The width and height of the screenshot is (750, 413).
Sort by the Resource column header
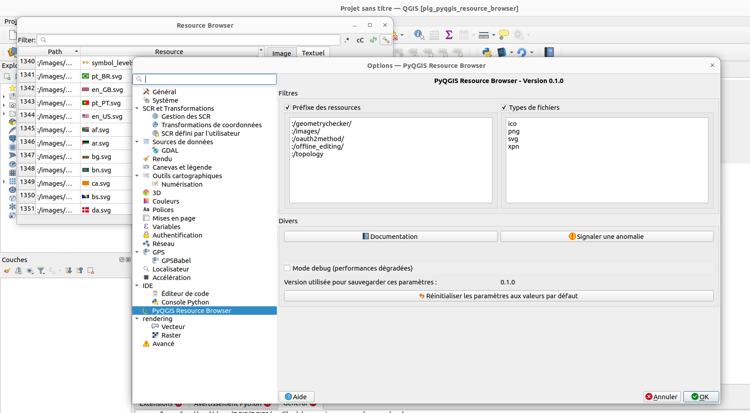169,52
